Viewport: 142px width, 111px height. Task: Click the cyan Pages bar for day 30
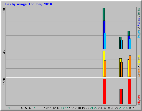point(130,44)
